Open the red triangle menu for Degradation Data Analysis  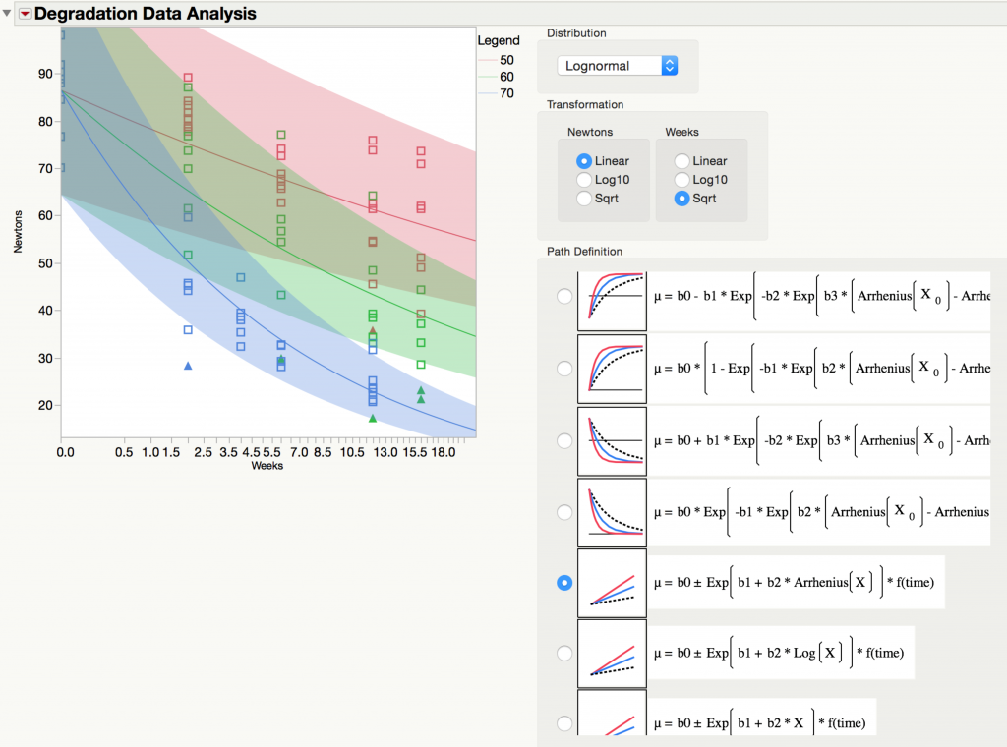[x=25, y=14]
